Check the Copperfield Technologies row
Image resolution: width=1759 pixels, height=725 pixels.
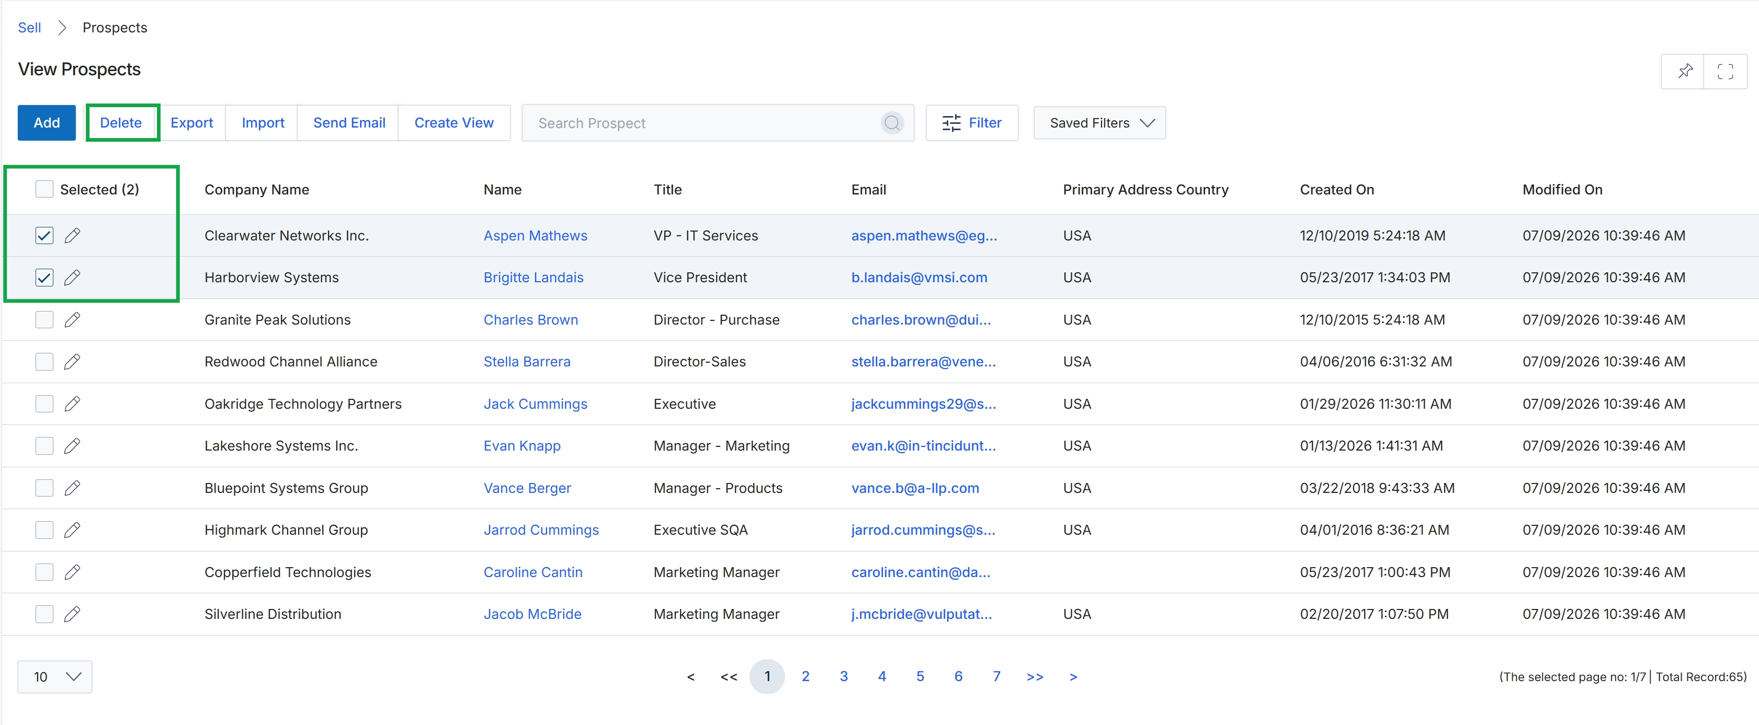44,572
